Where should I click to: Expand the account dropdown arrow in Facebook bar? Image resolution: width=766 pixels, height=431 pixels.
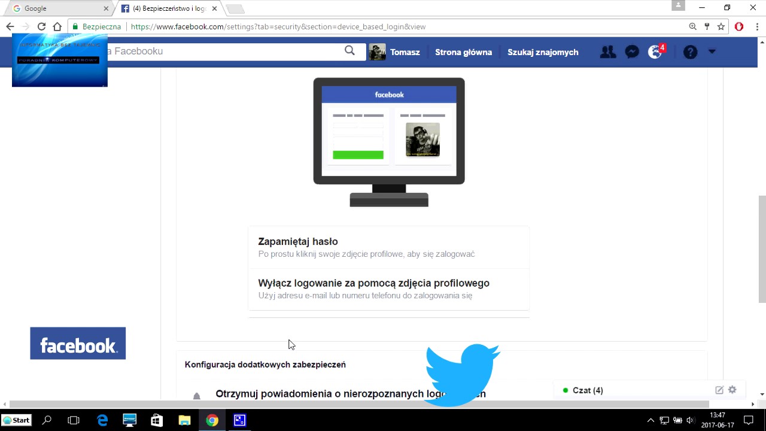point(712,51)
